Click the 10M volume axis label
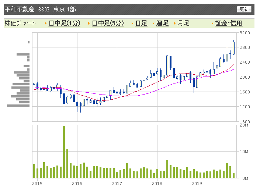The height and width of the screenshot is (192, 260). pyautogui.click(x=244, y=152)
